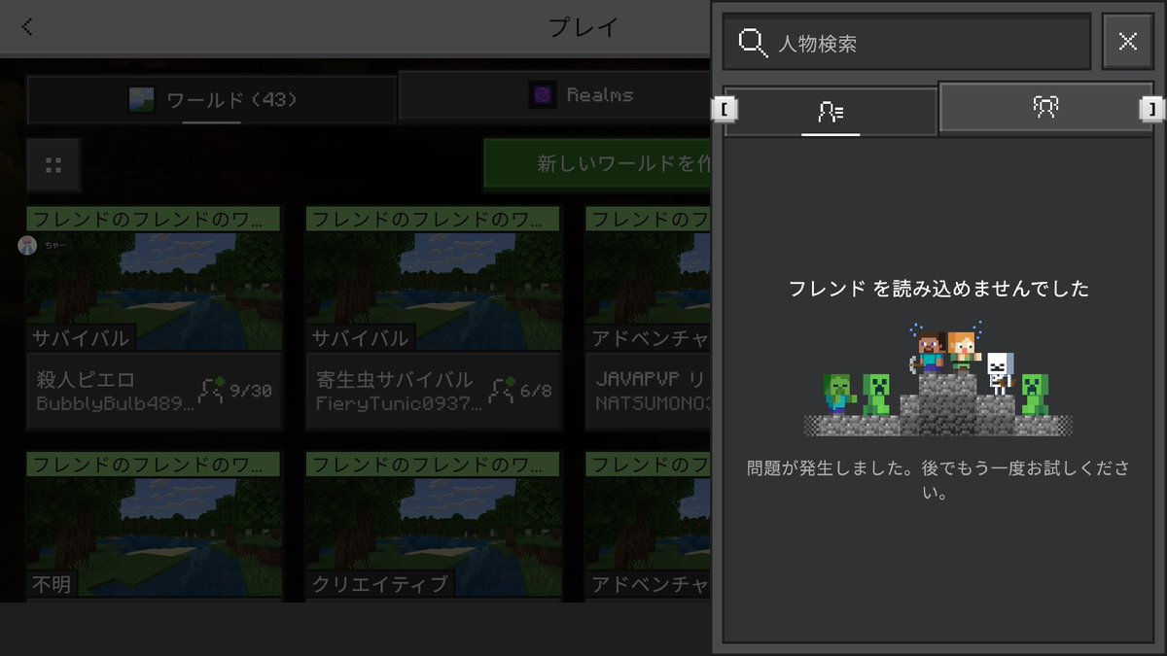Click the 不明 mode label
Image resolution: width=1167 pixels, height=656 pixels.
coord(52,584)
